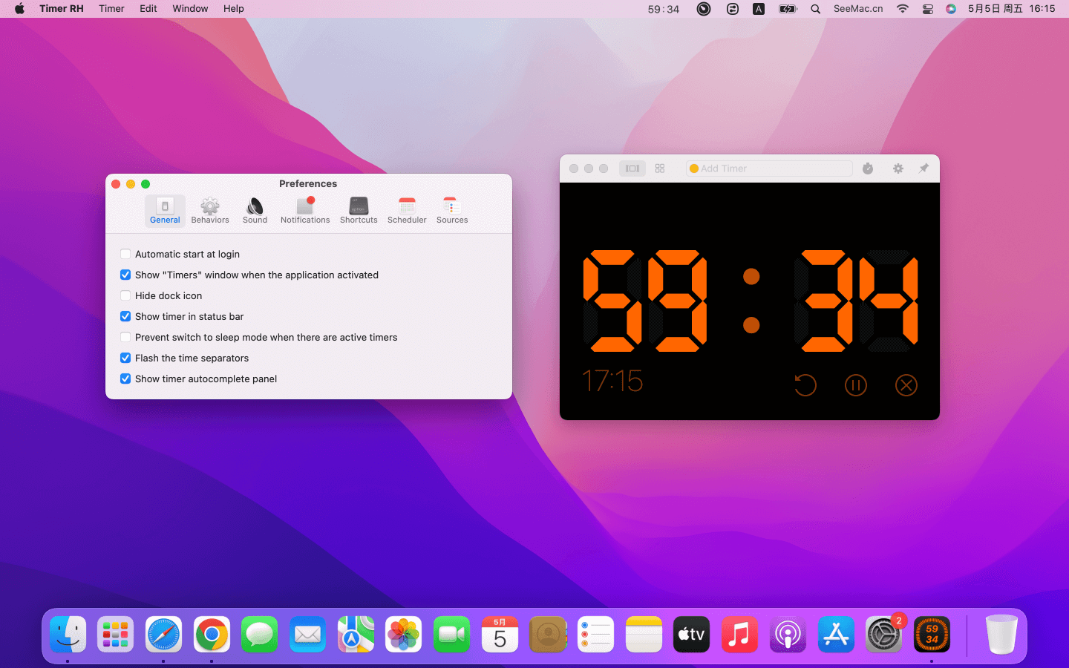Screen dimensions: 1069x668
Task: Uncheck Show timer in status bar
Action: pos(125,316)
